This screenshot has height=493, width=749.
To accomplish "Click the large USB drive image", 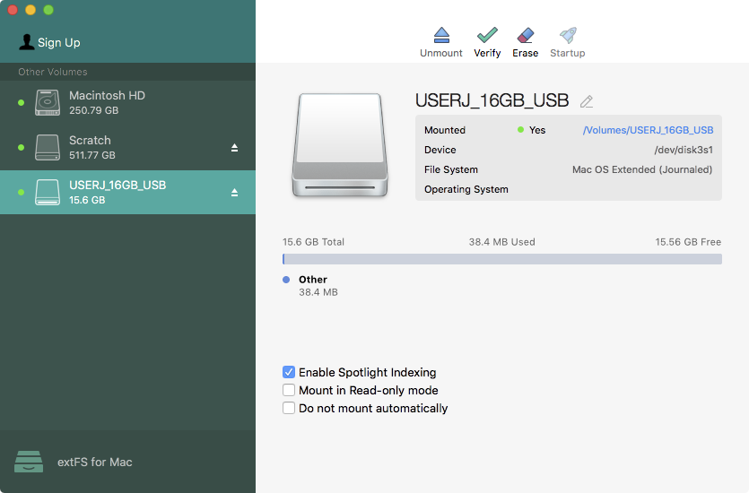I will pyautogui.click(x=340, y=145).
